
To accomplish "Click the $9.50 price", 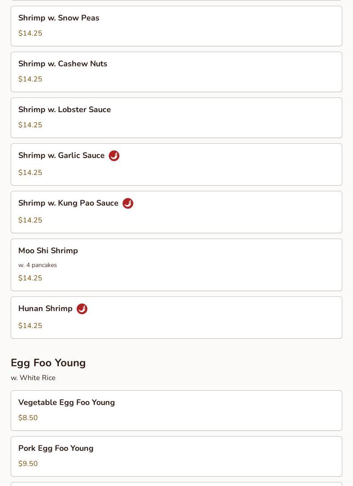I will tap(28, 463).
